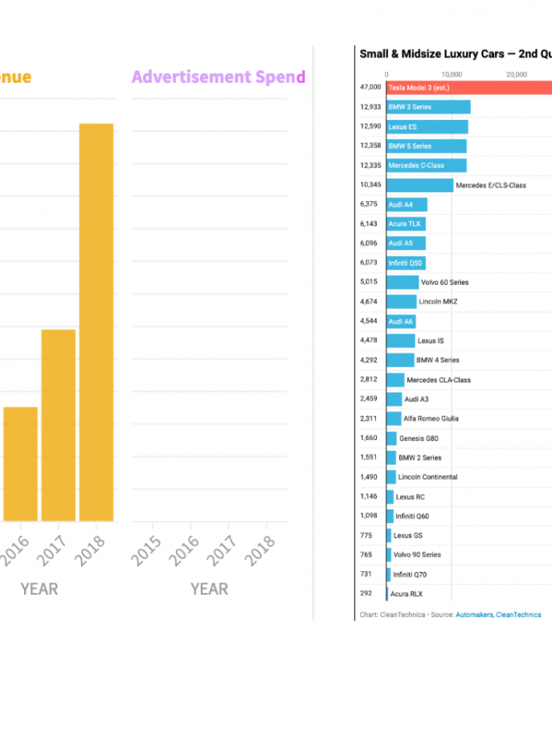Click the Genesis G80 label
The height and width of the screenshot is (737, 552).
click(419, 438)
